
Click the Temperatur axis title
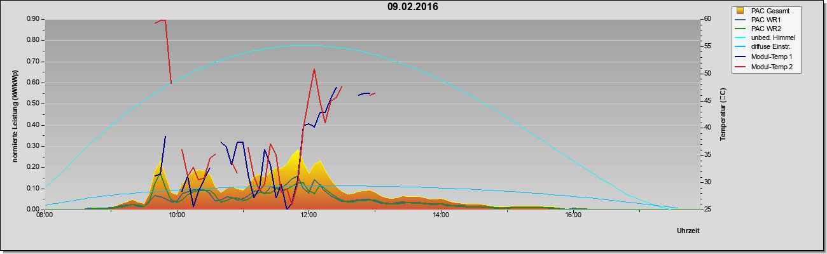coord(723,114)
